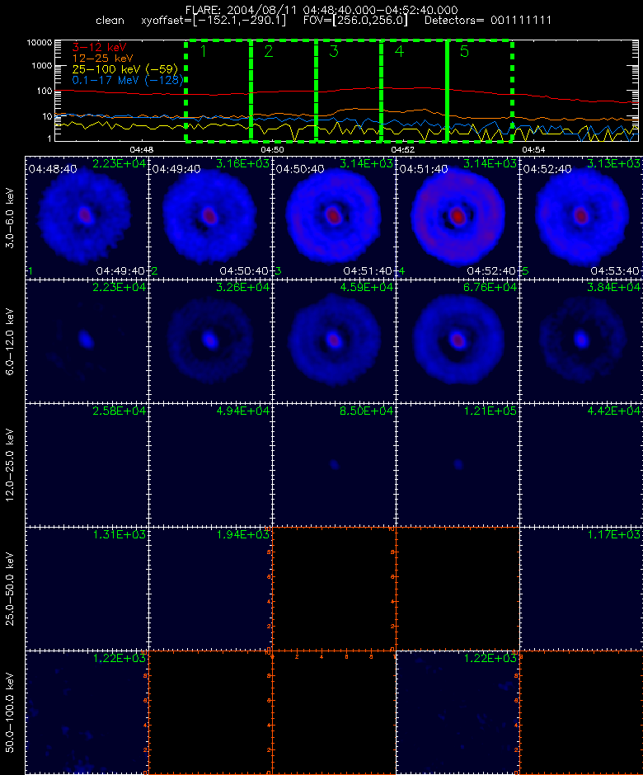
Task: Click the green interval number 4 below the 3.0-6.0 keV image
Action: [401, 271]
